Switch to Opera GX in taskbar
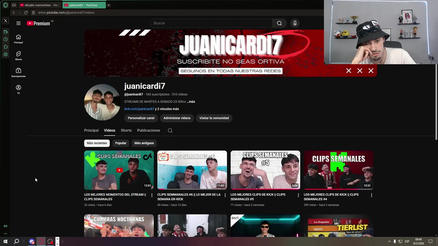The width and height of the screenshot is (438, 246). (41, 242)
